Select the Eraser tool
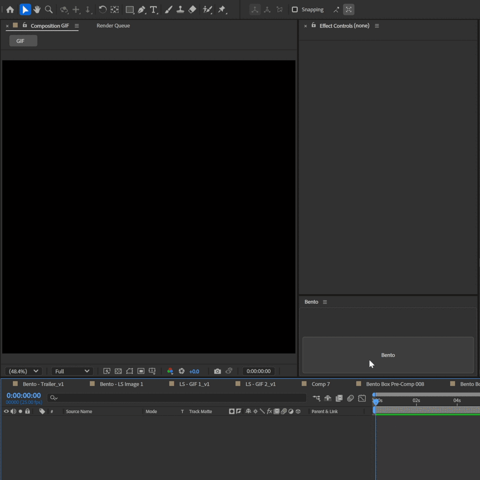The image size is (480, 480). [192, 10]
